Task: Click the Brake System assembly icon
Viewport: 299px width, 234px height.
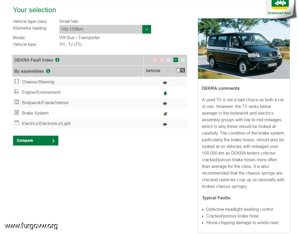Action: [17, 112]
